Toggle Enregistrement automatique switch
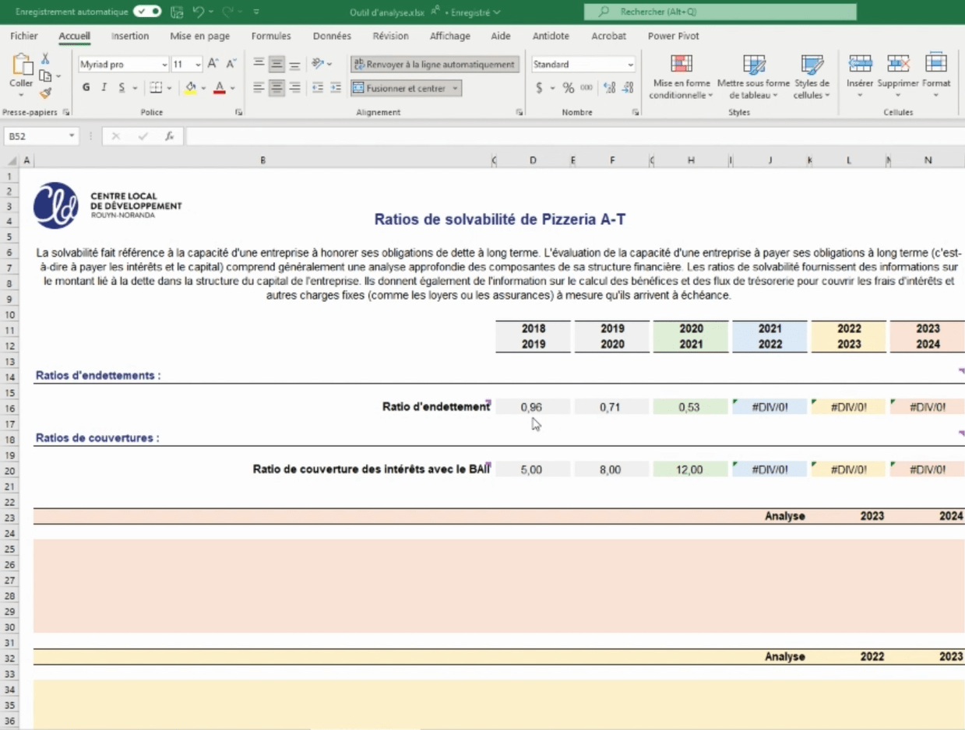 click(147, 12)
